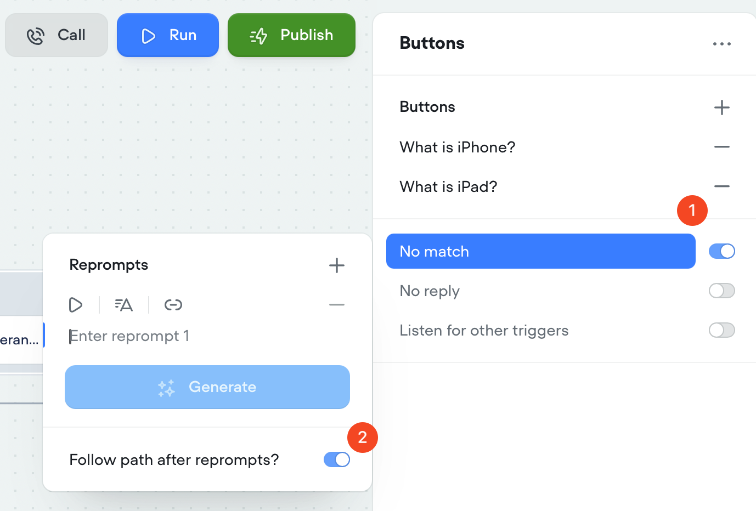Turn off Follow path after reprompts
Image resolution: width=756 pixels, height=511 pixels.
[x=336, y=459]
